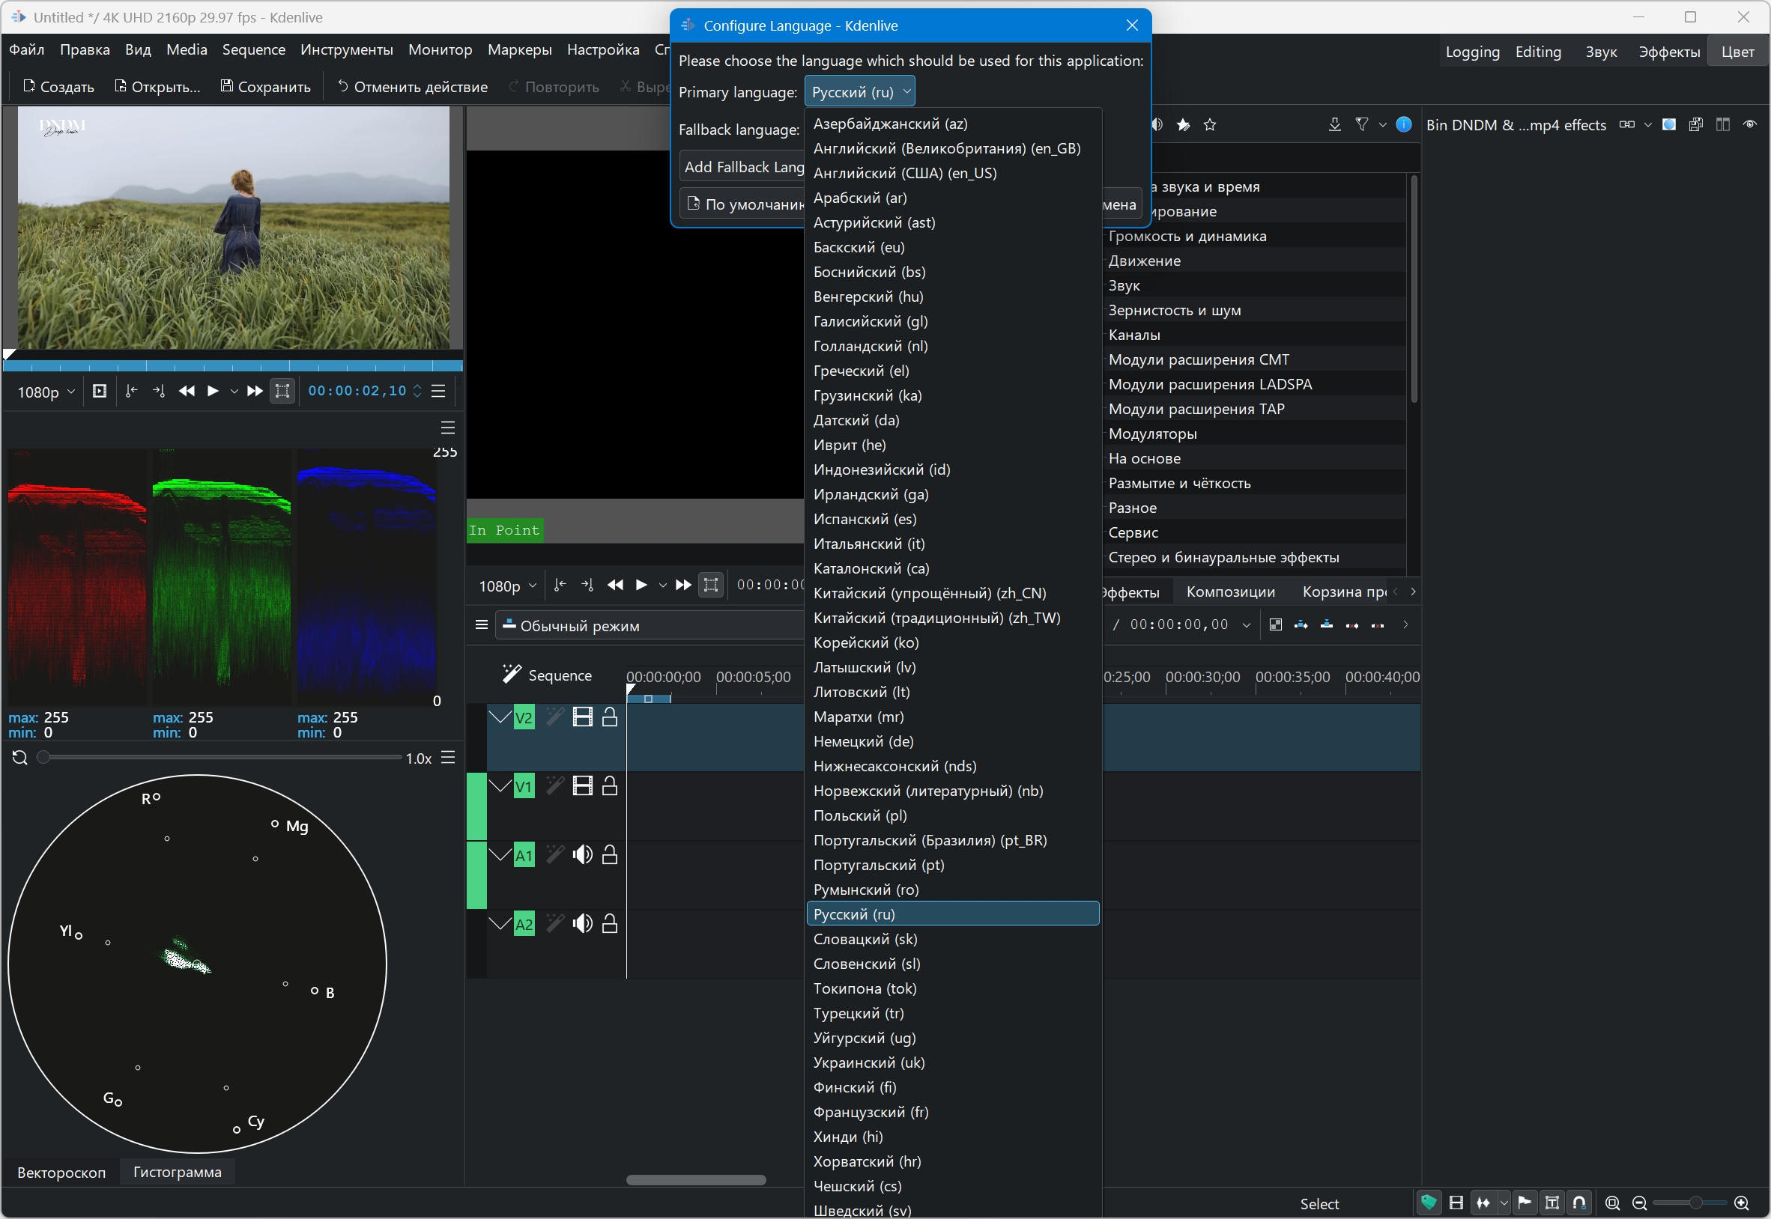Mute the A1 audio track
The height and width of the screenshot is (1219, 1771).
(x=582, y=854)
